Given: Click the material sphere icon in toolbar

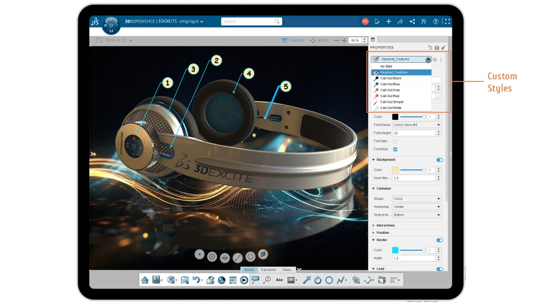Looking at the screenshot, I should [x=221, y=280].
